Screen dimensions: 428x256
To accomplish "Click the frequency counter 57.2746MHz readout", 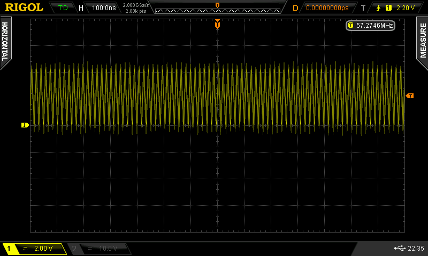I will pyautogui.click(x=370, y=26).
